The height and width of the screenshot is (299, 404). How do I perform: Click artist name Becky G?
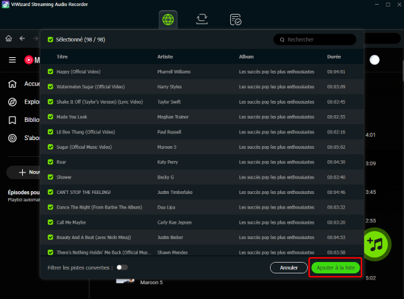click(166, 177)
